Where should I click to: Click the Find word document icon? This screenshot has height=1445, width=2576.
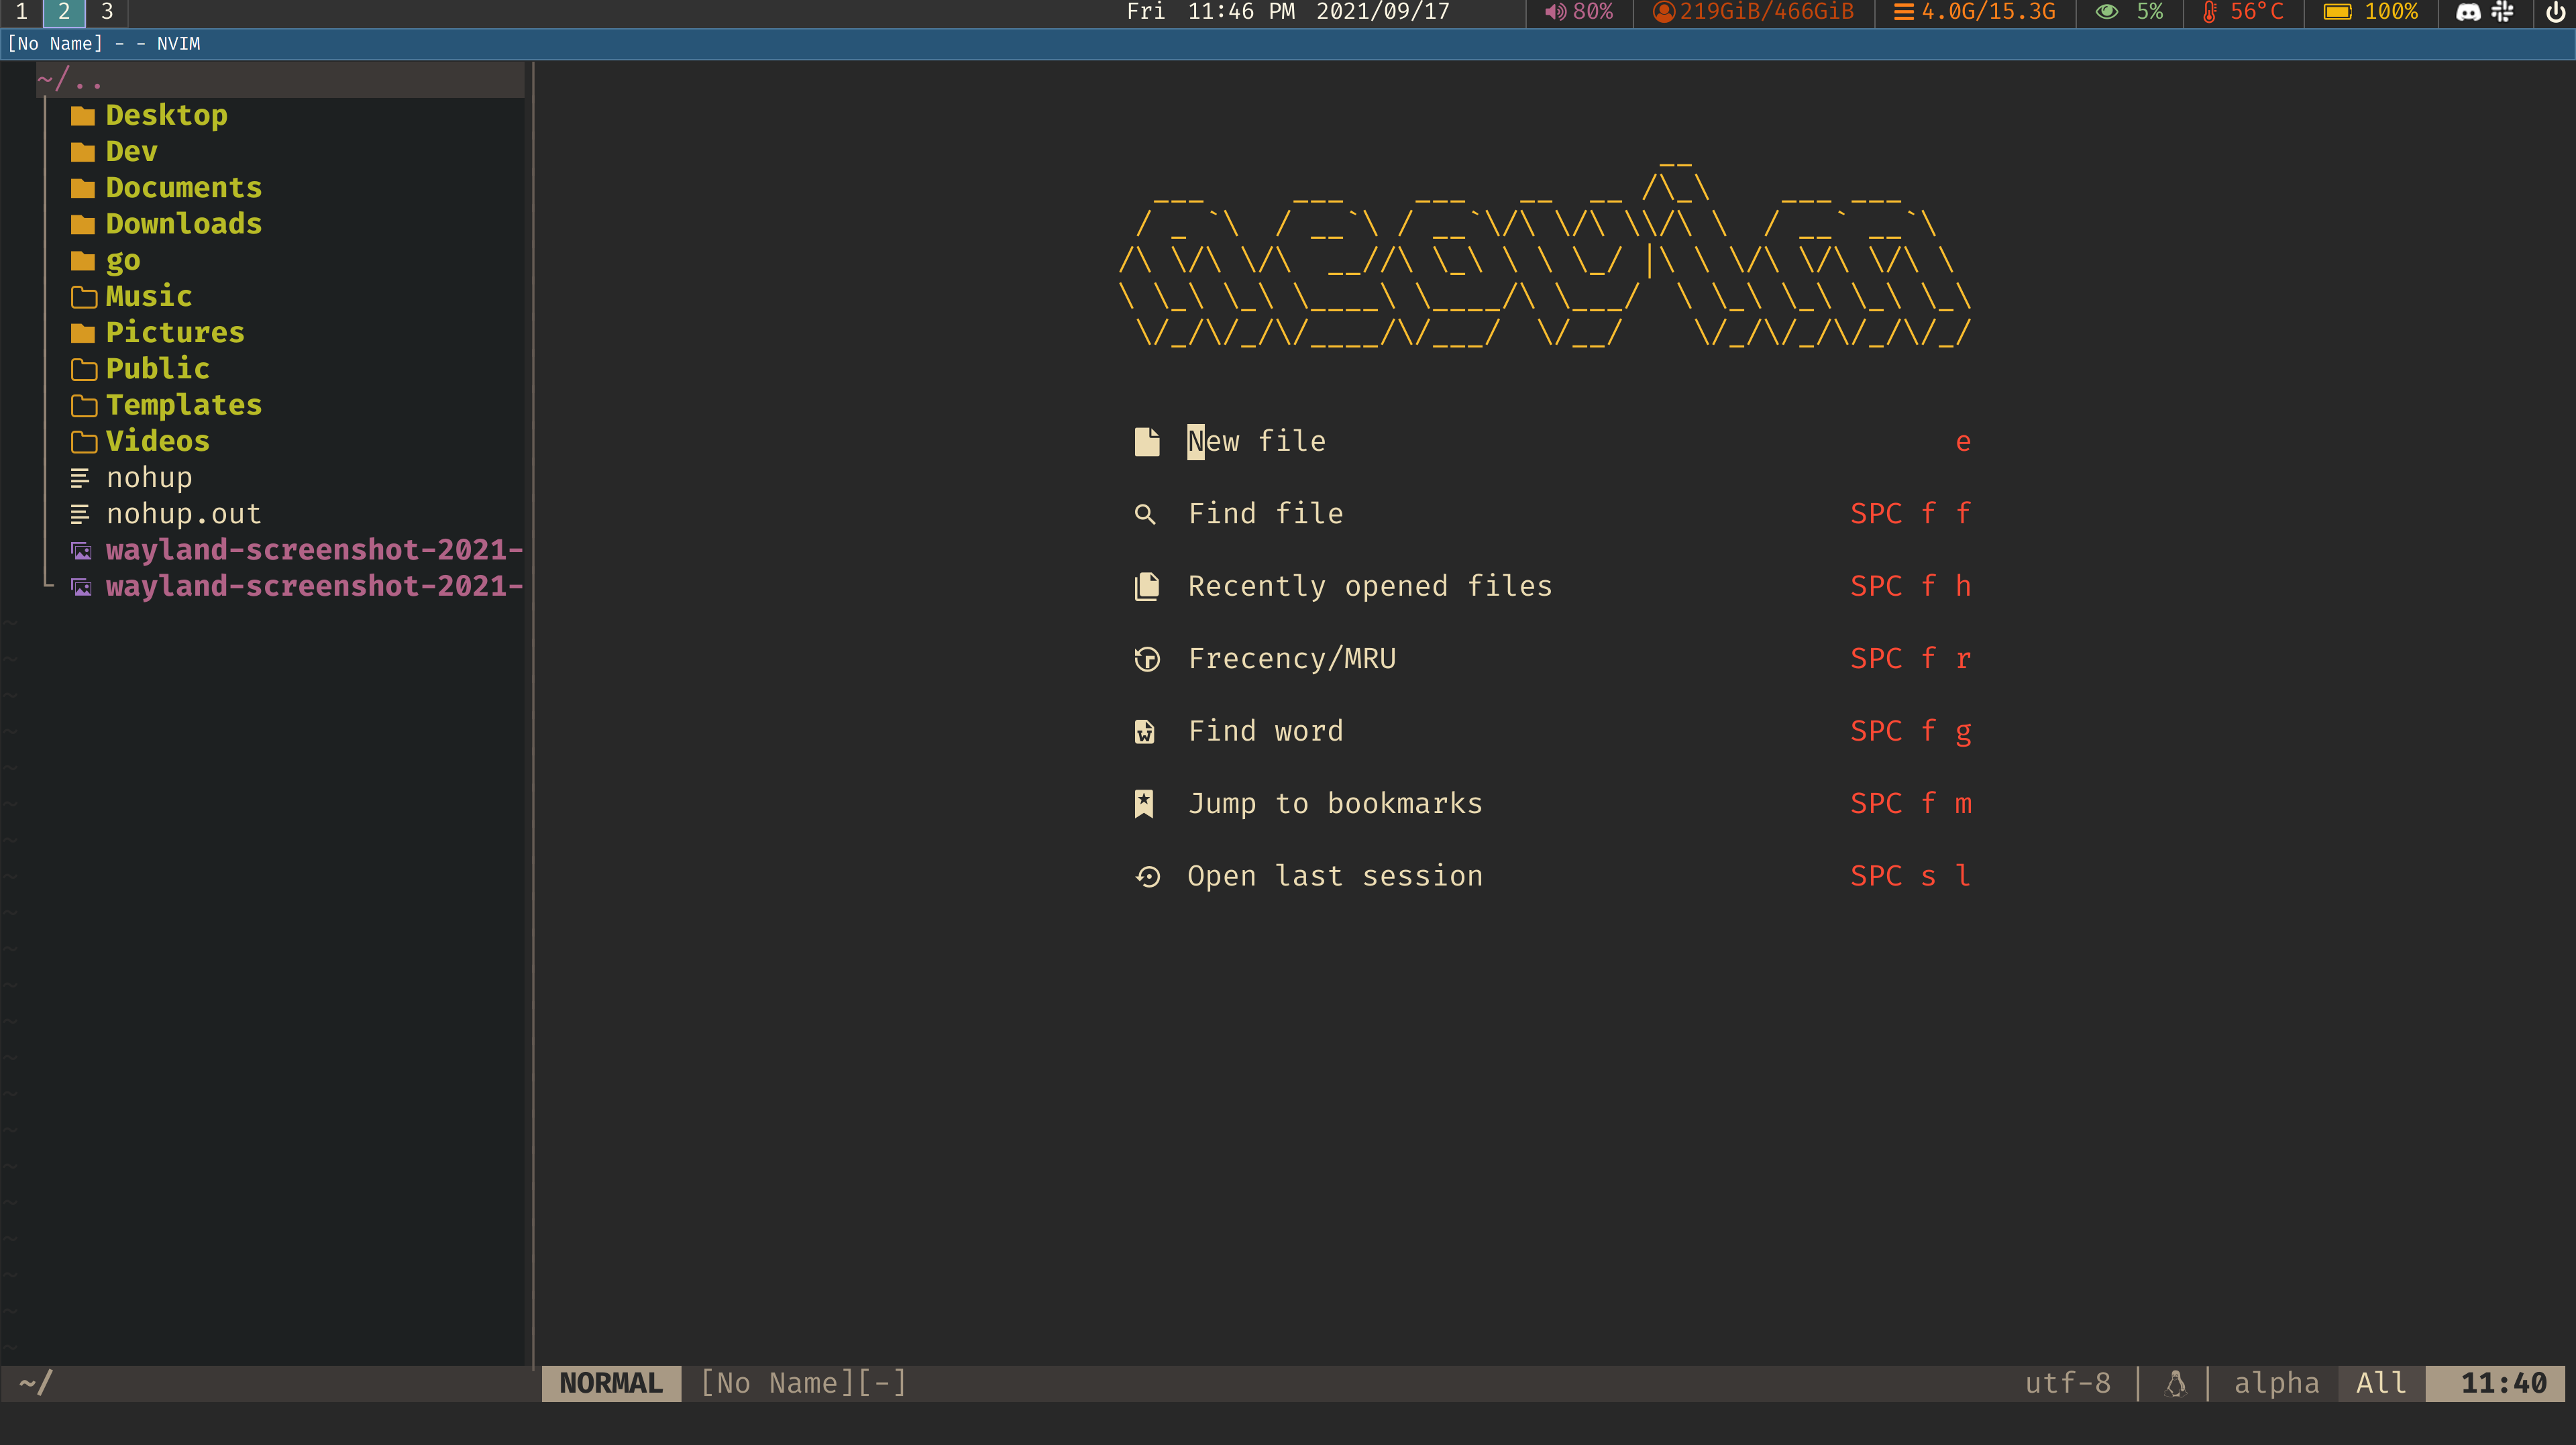(1145, 731)
